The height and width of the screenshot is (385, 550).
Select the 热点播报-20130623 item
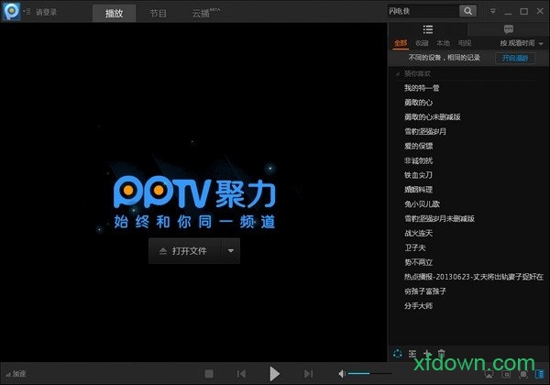coord(474,277)
